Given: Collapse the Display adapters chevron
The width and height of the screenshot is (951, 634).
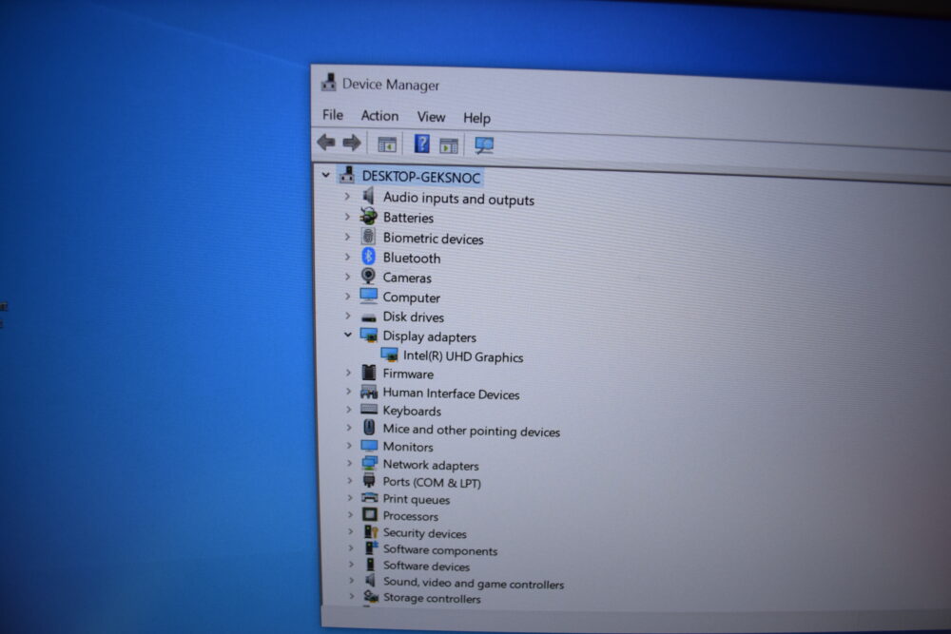Looking at the screenshot, I should [347, 335].
